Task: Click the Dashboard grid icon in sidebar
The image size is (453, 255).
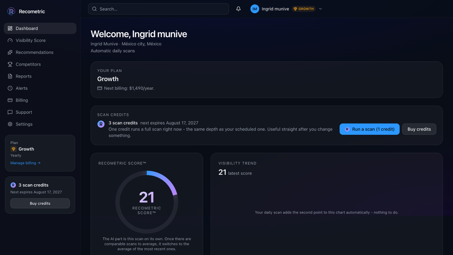Action: point(10,28)
